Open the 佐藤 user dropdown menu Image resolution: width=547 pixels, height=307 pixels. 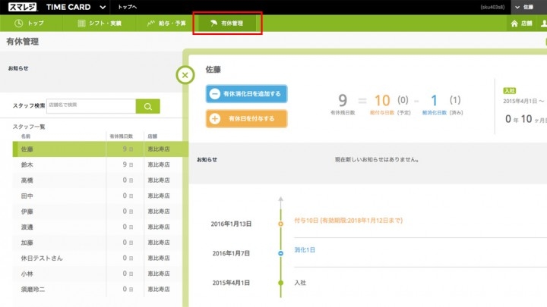tap(530, 7)
